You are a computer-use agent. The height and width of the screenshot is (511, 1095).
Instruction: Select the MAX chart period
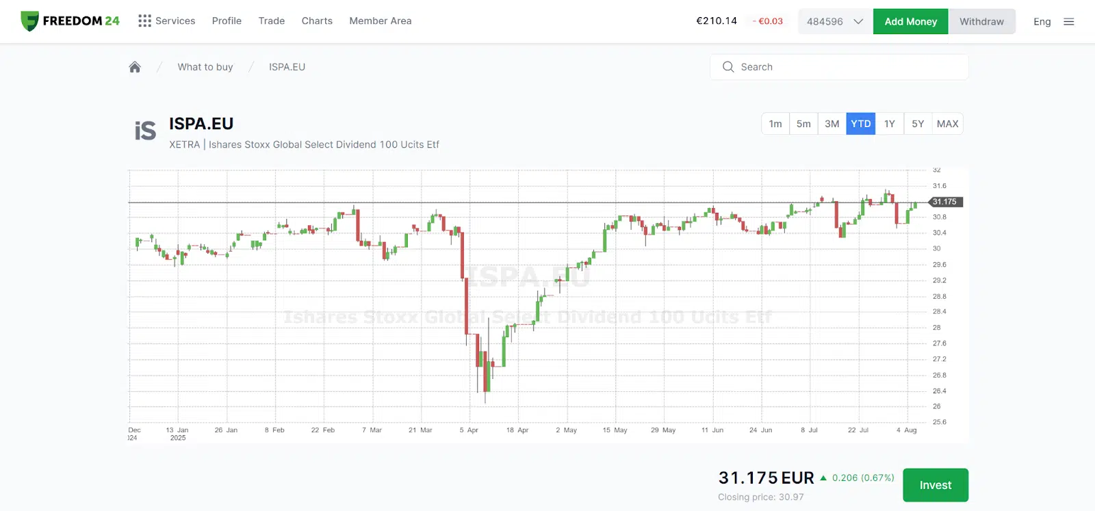point(948,124)
